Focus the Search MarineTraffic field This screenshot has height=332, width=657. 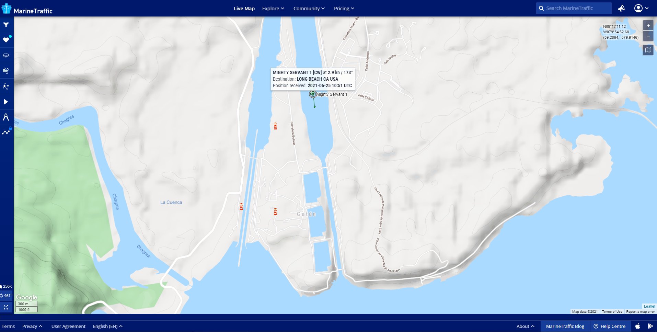pyautogui.click(x=574, y=8)
